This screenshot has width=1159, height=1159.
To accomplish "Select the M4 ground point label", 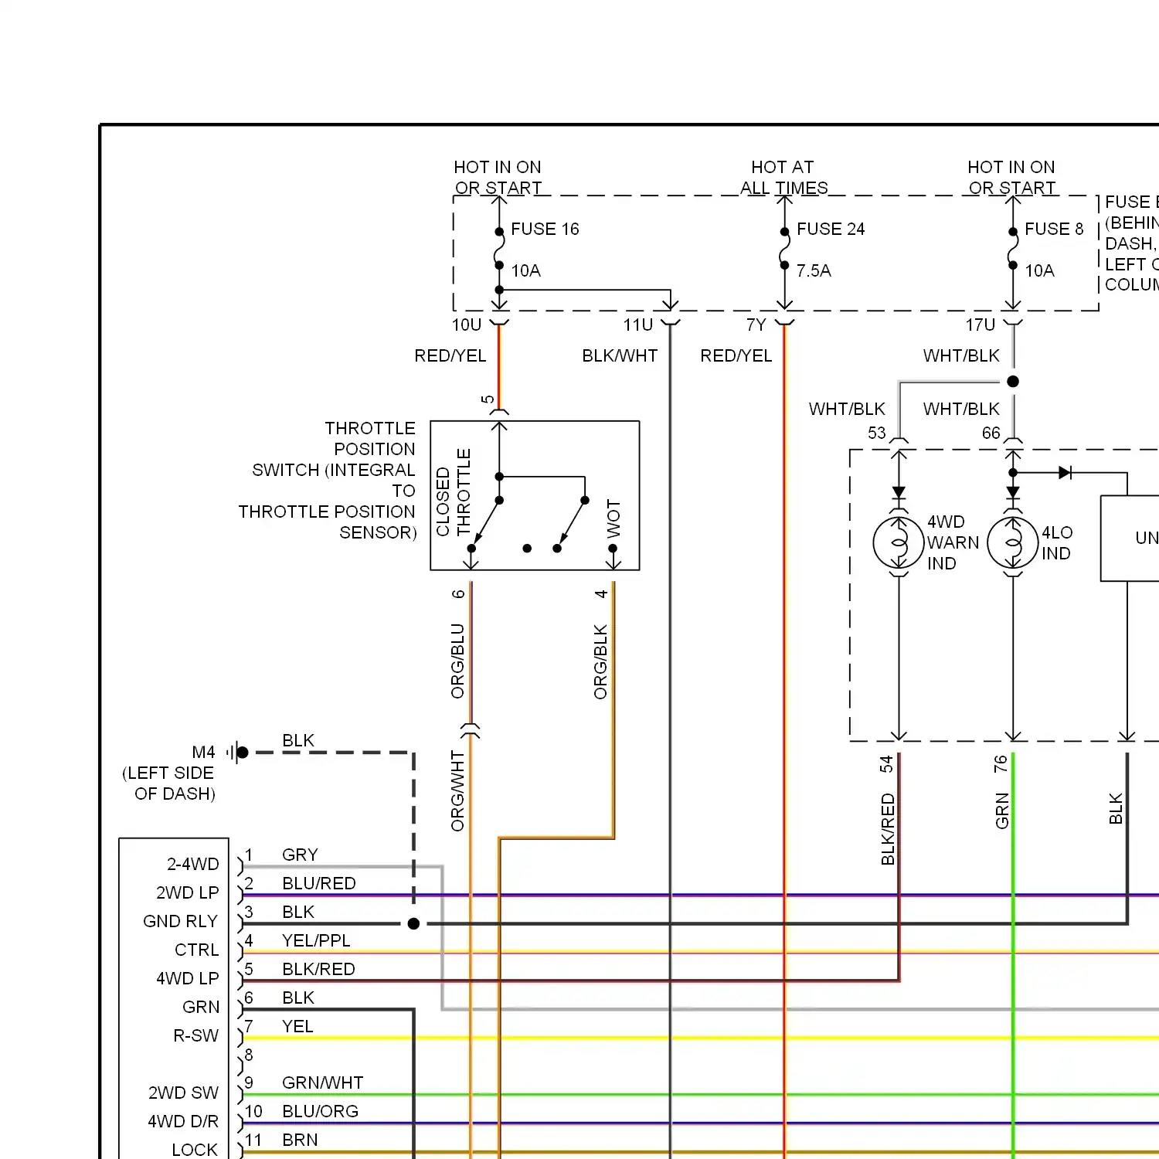I will coord(203,752).
